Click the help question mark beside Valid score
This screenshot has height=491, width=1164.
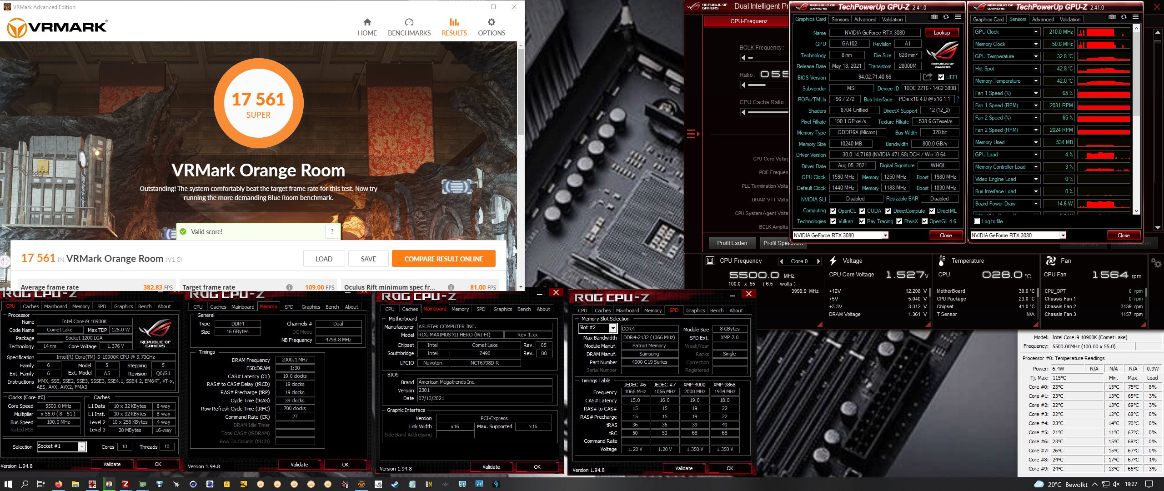click(x=332, y=231)
